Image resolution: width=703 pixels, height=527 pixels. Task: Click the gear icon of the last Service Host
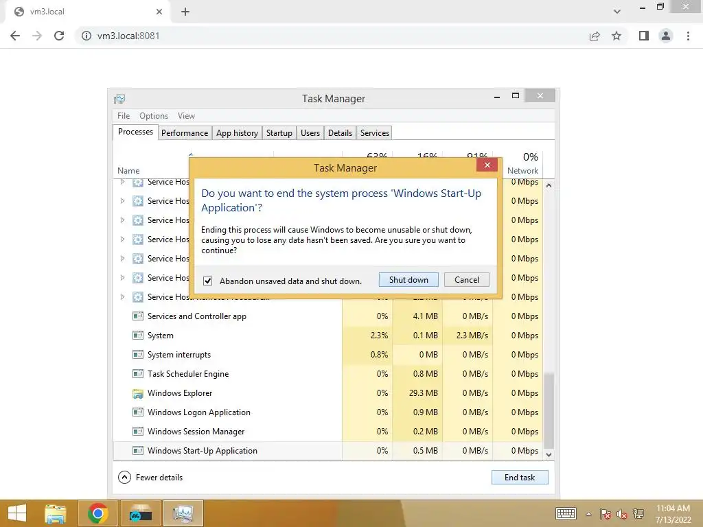click(x=137, y=296)
